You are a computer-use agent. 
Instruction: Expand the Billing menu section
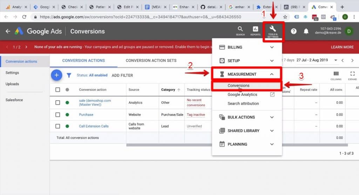tap(246, 47)
